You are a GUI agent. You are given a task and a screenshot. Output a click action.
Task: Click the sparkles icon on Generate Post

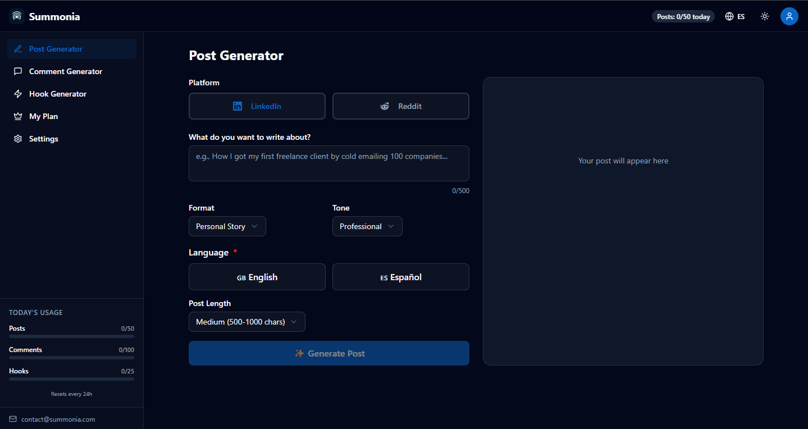click(299, 353)
